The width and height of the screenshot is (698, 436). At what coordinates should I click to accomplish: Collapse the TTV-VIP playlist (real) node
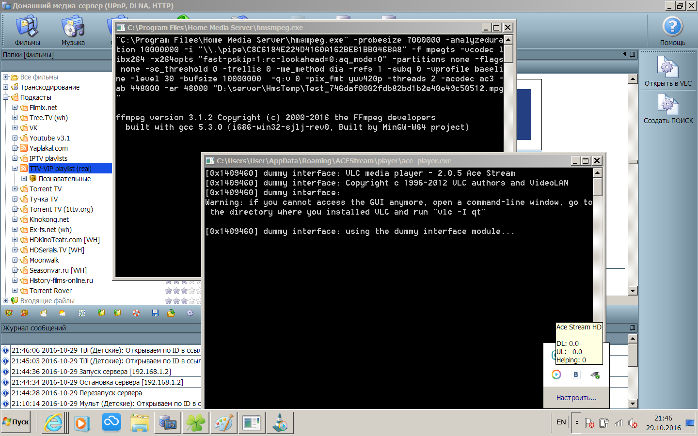pos(15,169)
